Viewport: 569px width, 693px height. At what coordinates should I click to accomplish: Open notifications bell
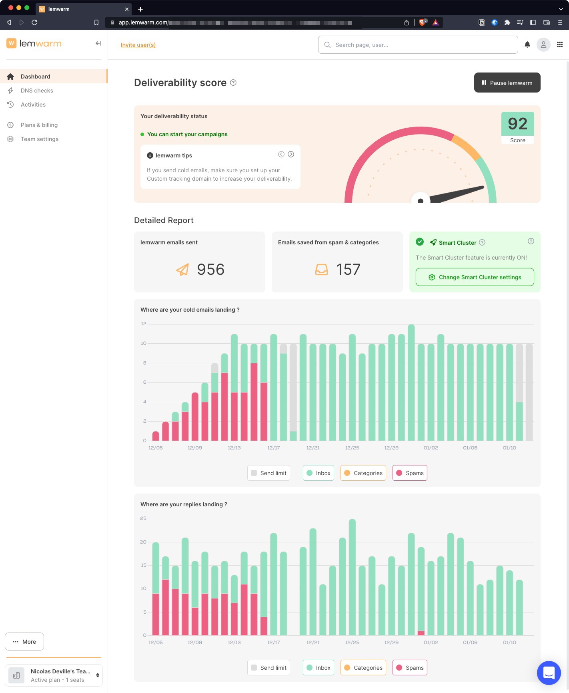[x=527, y=45]
